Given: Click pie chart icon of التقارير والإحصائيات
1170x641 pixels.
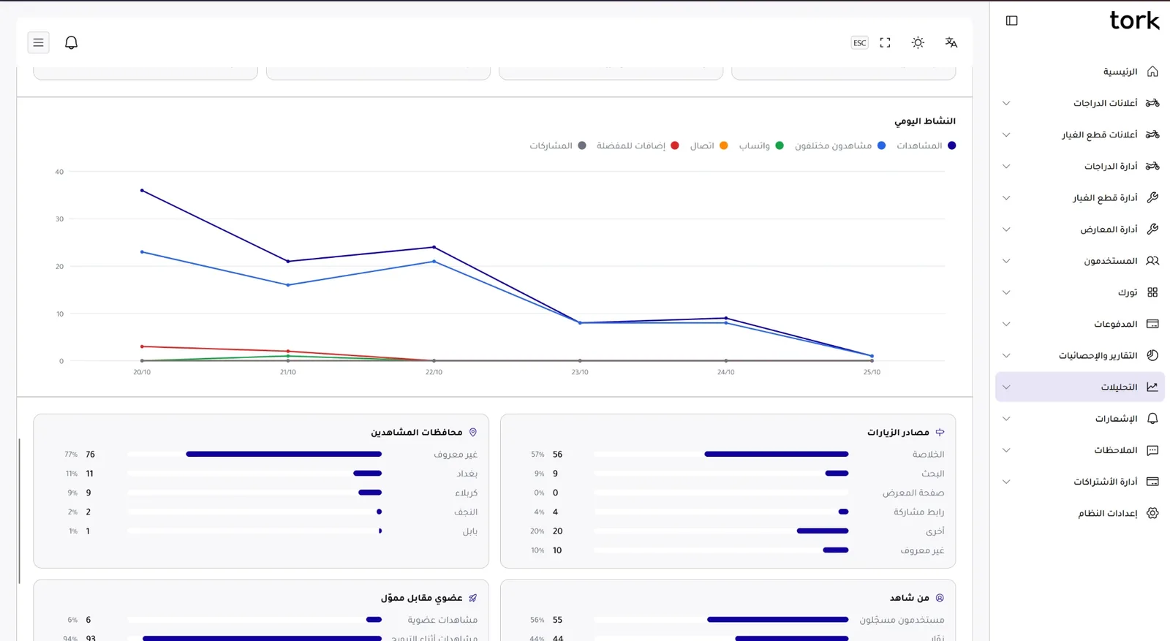Looking at the screenshot, I should (x=1152, y=355).
